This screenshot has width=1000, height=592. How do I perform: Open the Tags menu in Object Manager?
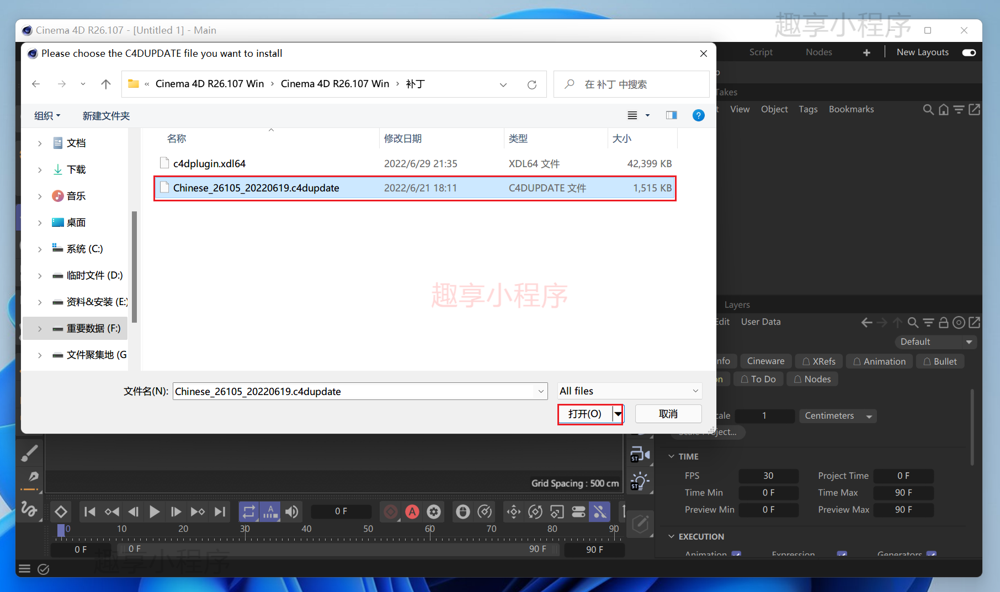point(808,109)
